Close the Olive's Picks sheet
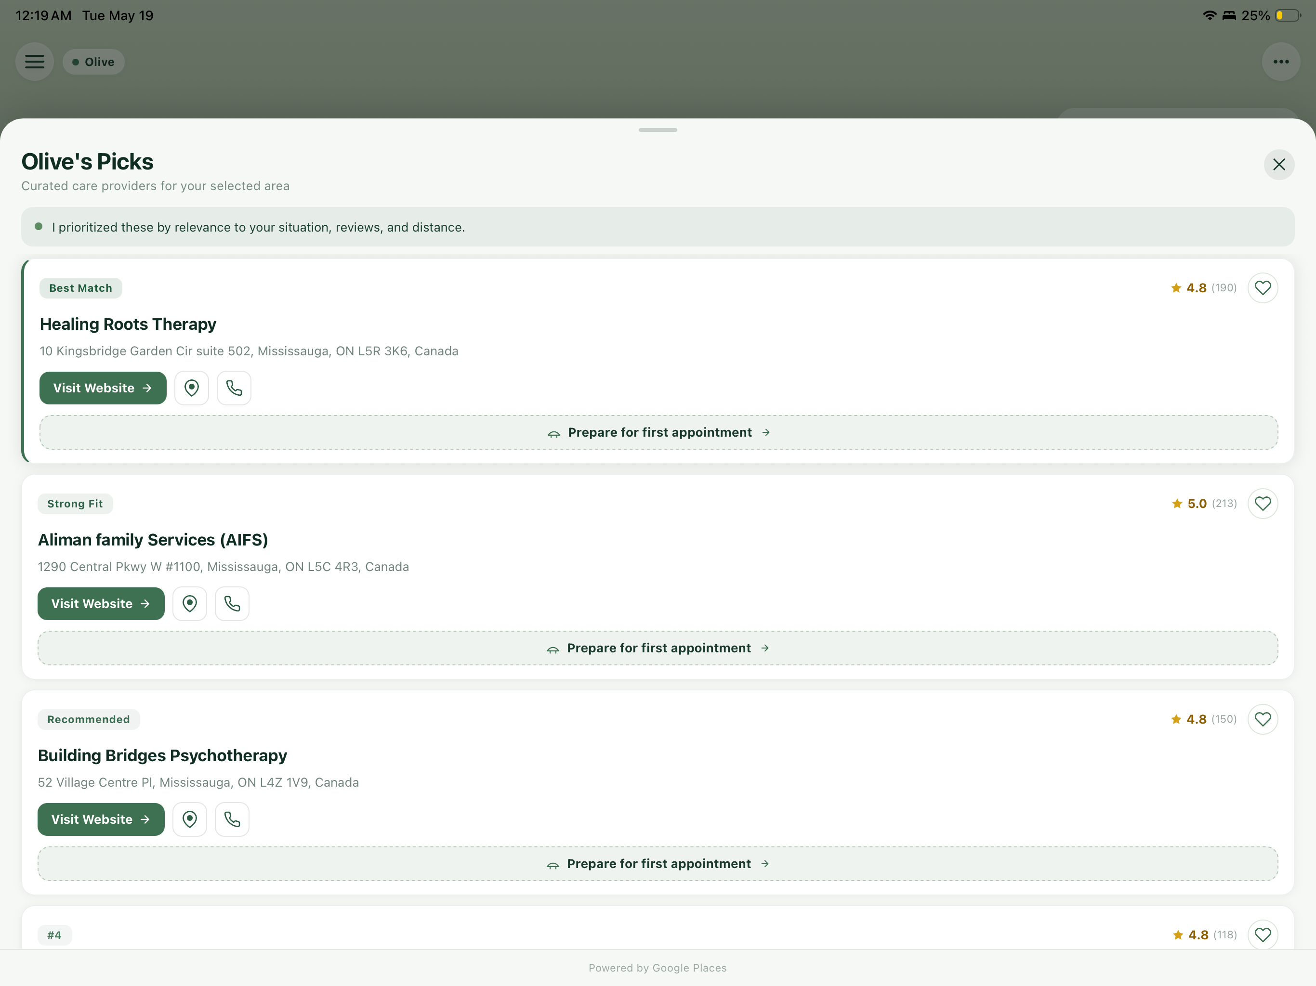Viewport: 1316px width, 986px height. coord(1279,165)
